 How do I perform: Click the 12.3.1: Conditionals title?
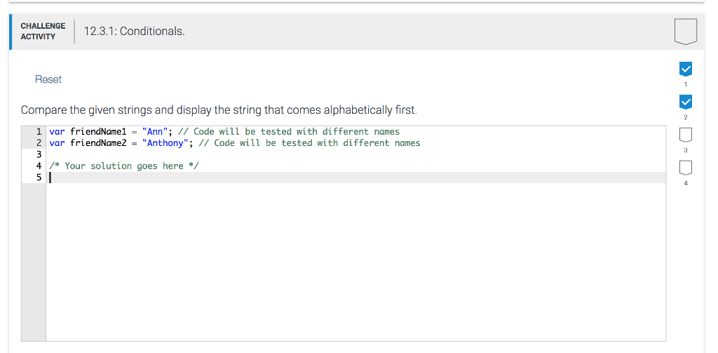134,31
